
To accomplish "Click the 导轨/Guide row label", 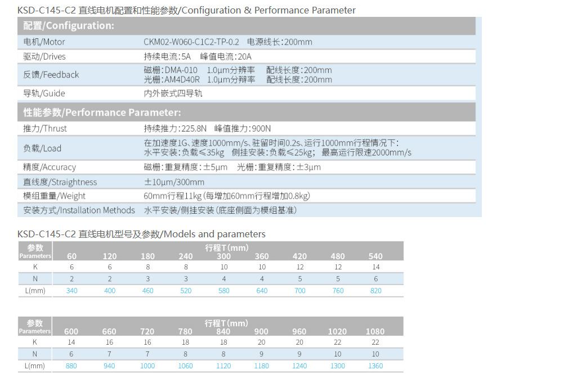I will point(44,93).
